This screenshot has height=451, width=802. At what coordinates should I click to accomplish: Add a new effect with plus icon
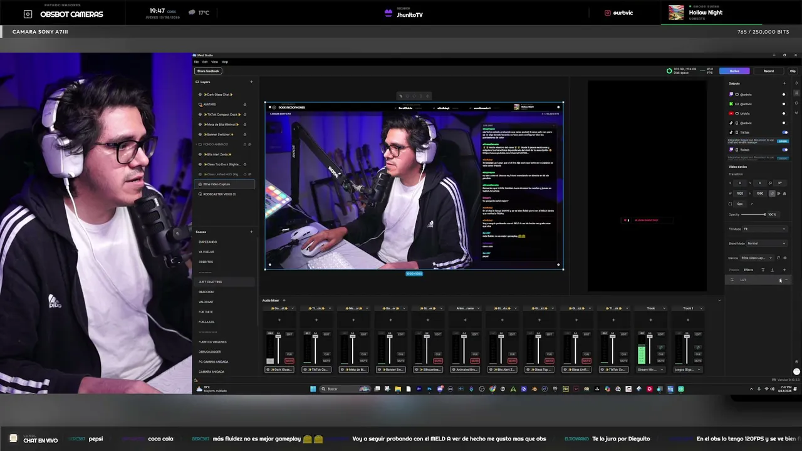(784, 270)
